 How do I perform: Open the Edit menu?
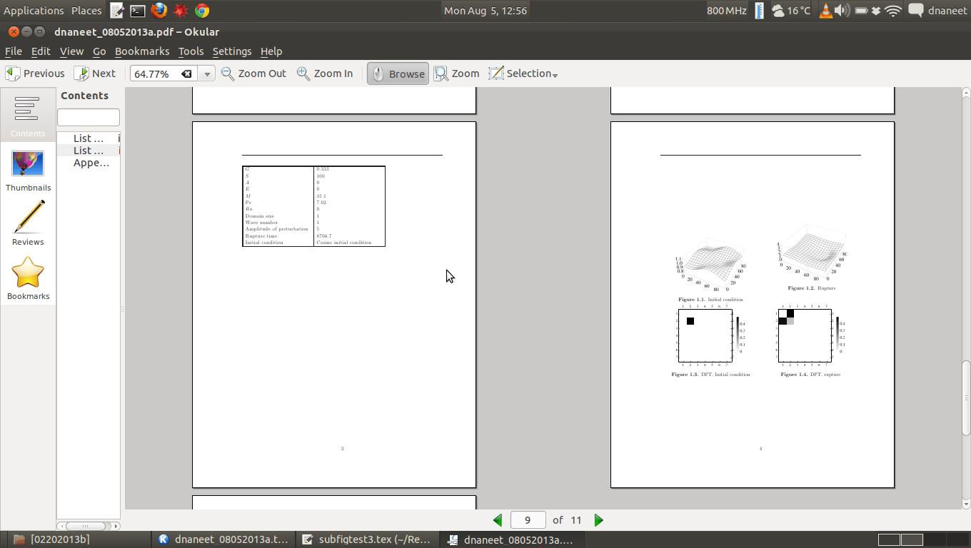[x=41, y=51]
